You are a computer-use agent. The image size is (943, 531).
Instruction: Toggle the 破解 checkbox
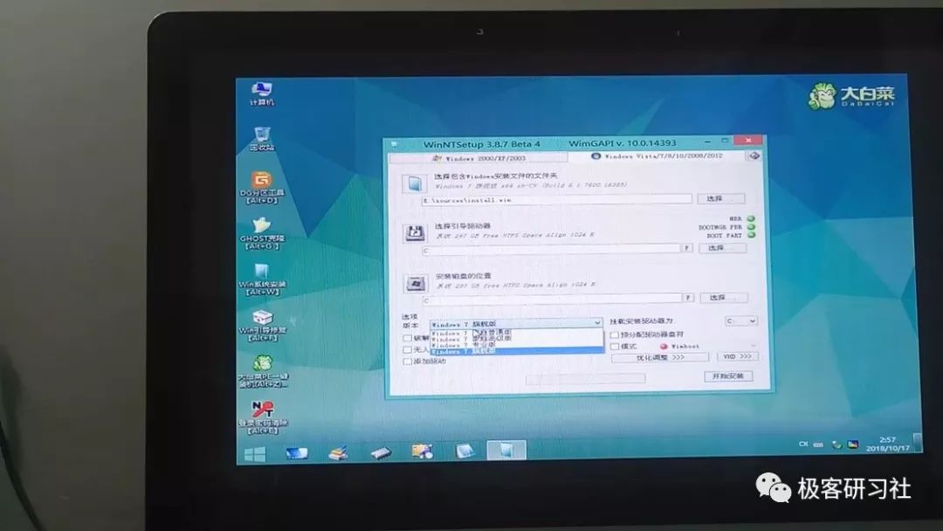coord(407,338)
